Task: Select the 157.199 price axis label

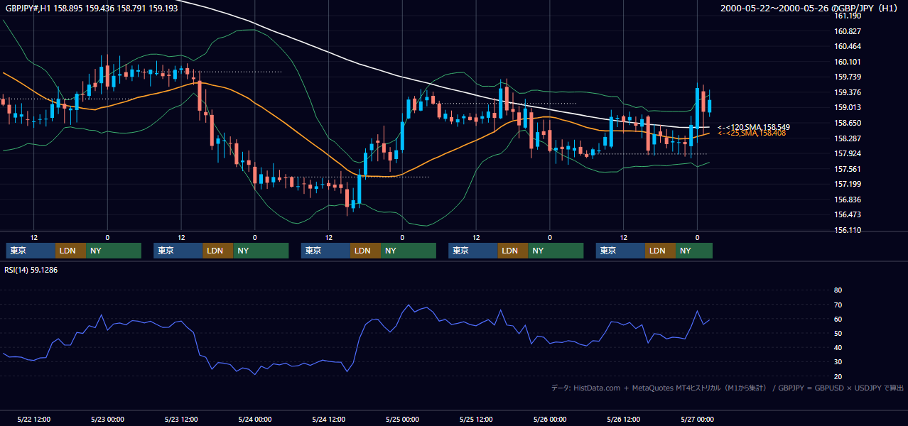Action: pos(848,184)
